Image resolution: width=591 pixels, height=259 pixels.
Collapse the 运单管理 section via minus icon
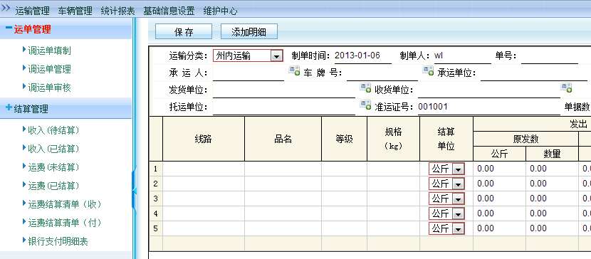point(9,28)
